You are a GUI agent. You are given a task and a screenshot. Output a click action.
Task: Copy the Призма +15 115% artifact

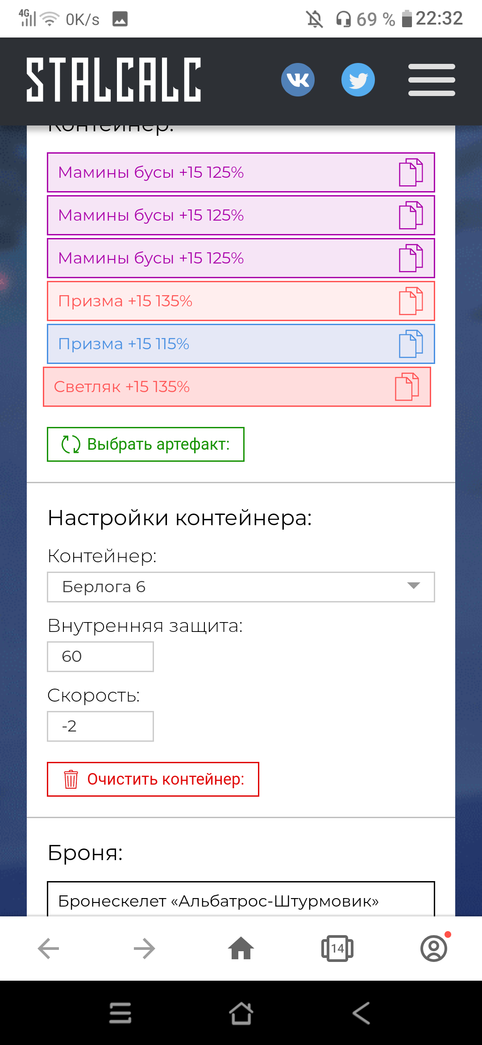pos(411,344)
